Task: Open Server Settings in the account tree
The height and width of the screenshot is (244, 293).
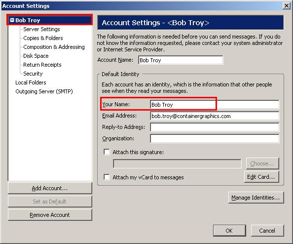Action: click(41, 29)
